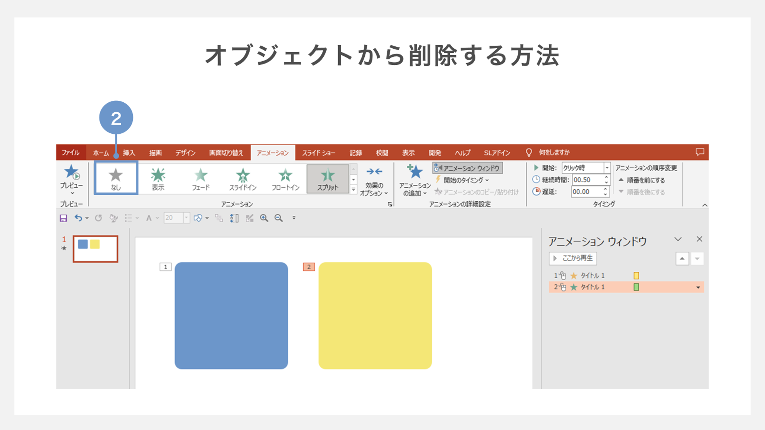Open the SLアドイン tab
Viewport: 765px width, 430px height.
click(x=497, y=153)
